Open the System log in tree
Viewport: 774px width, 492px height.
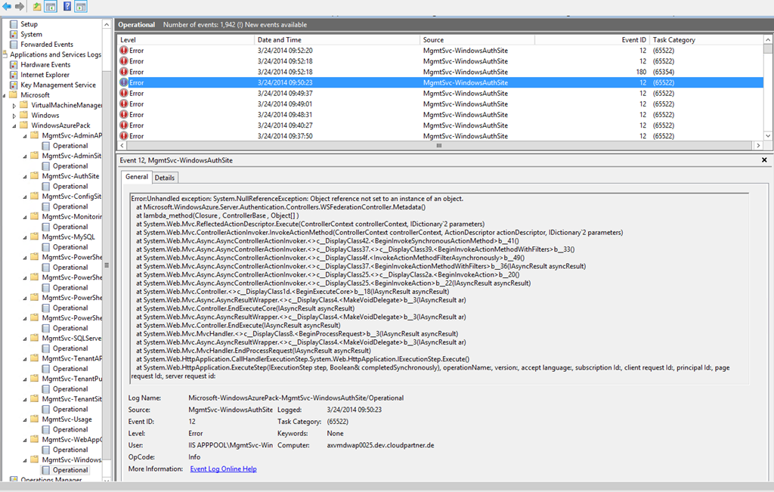pyautogui.click(x=31, y=34)
